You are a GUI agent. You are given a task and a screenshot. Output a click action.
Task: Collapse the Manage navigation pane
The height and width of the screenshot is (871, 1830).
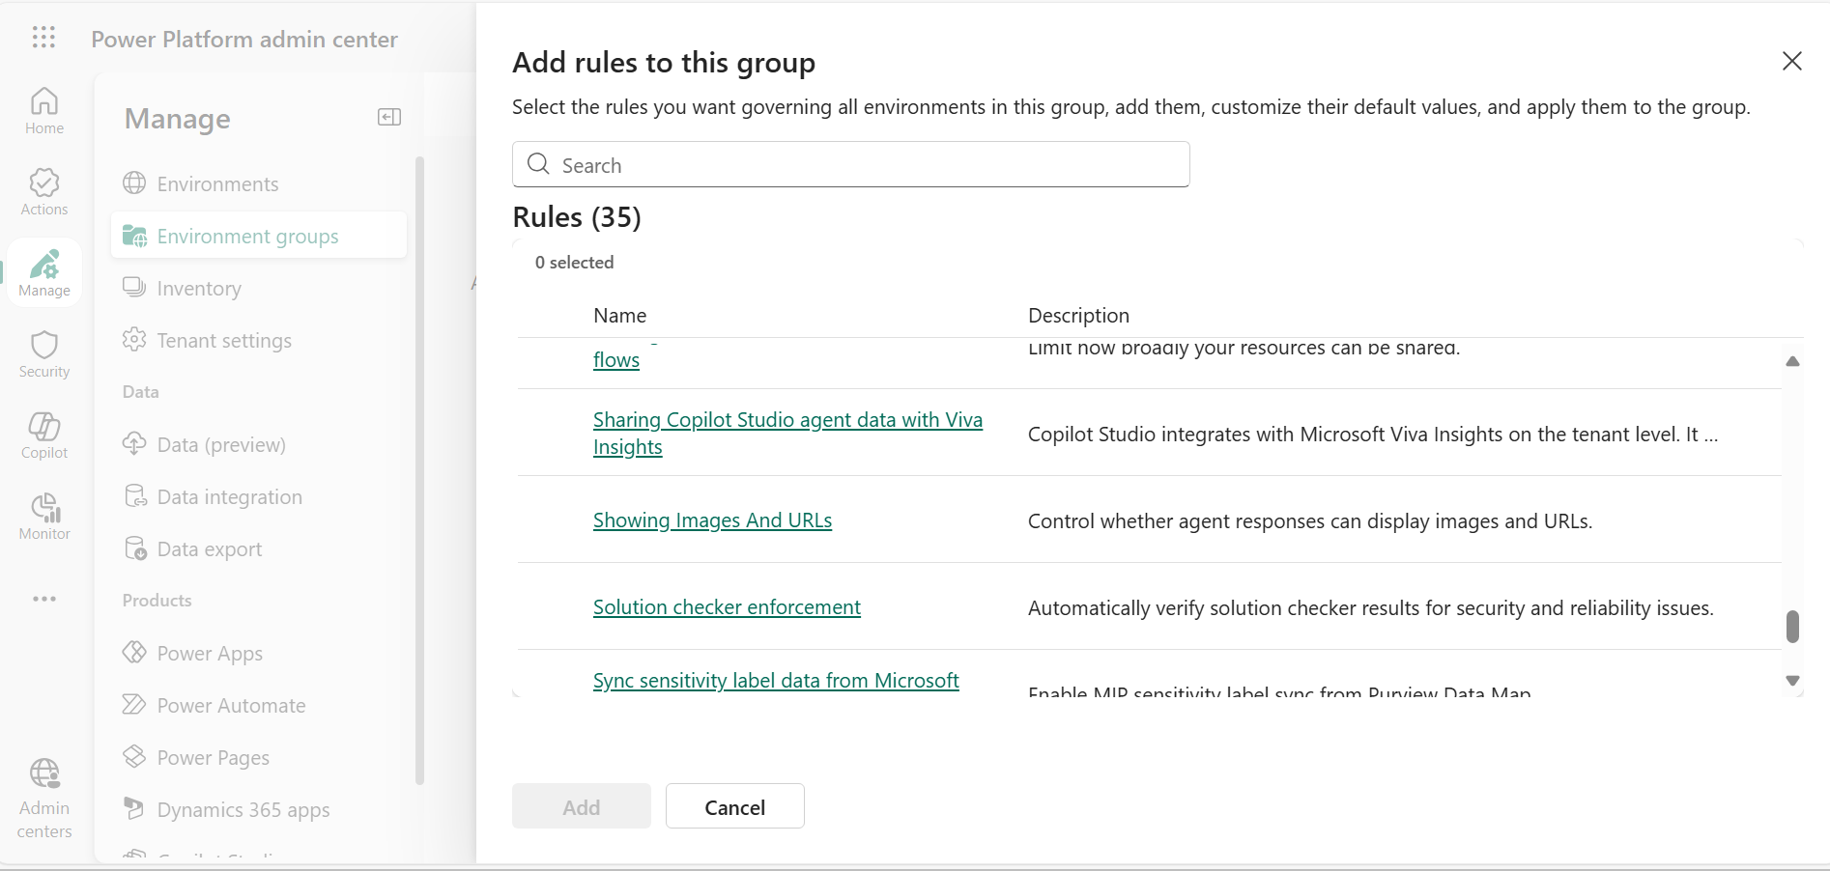(388, 118)
